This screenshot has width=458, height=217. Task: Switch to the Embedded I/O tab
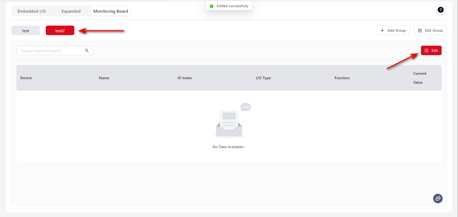pyautogui.click(x=31, y=11)
